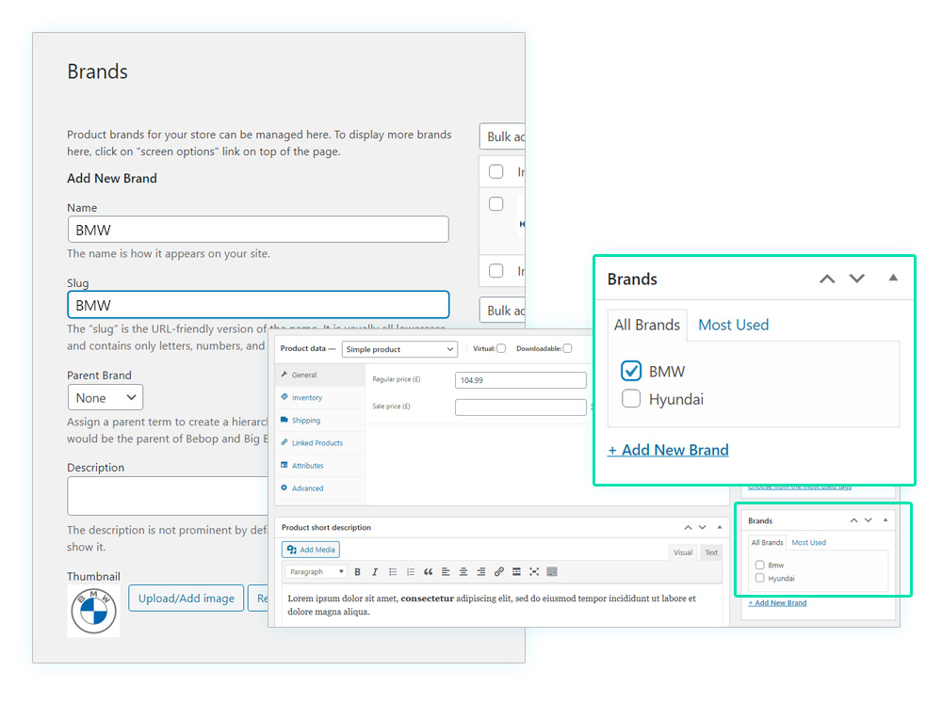Click the Lorem ipsum short description text

click(x=492, y=605)
